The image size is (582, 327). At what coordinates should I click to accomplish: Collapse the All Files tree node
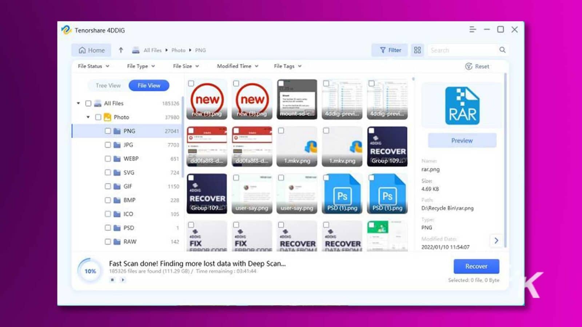[78, 104]
